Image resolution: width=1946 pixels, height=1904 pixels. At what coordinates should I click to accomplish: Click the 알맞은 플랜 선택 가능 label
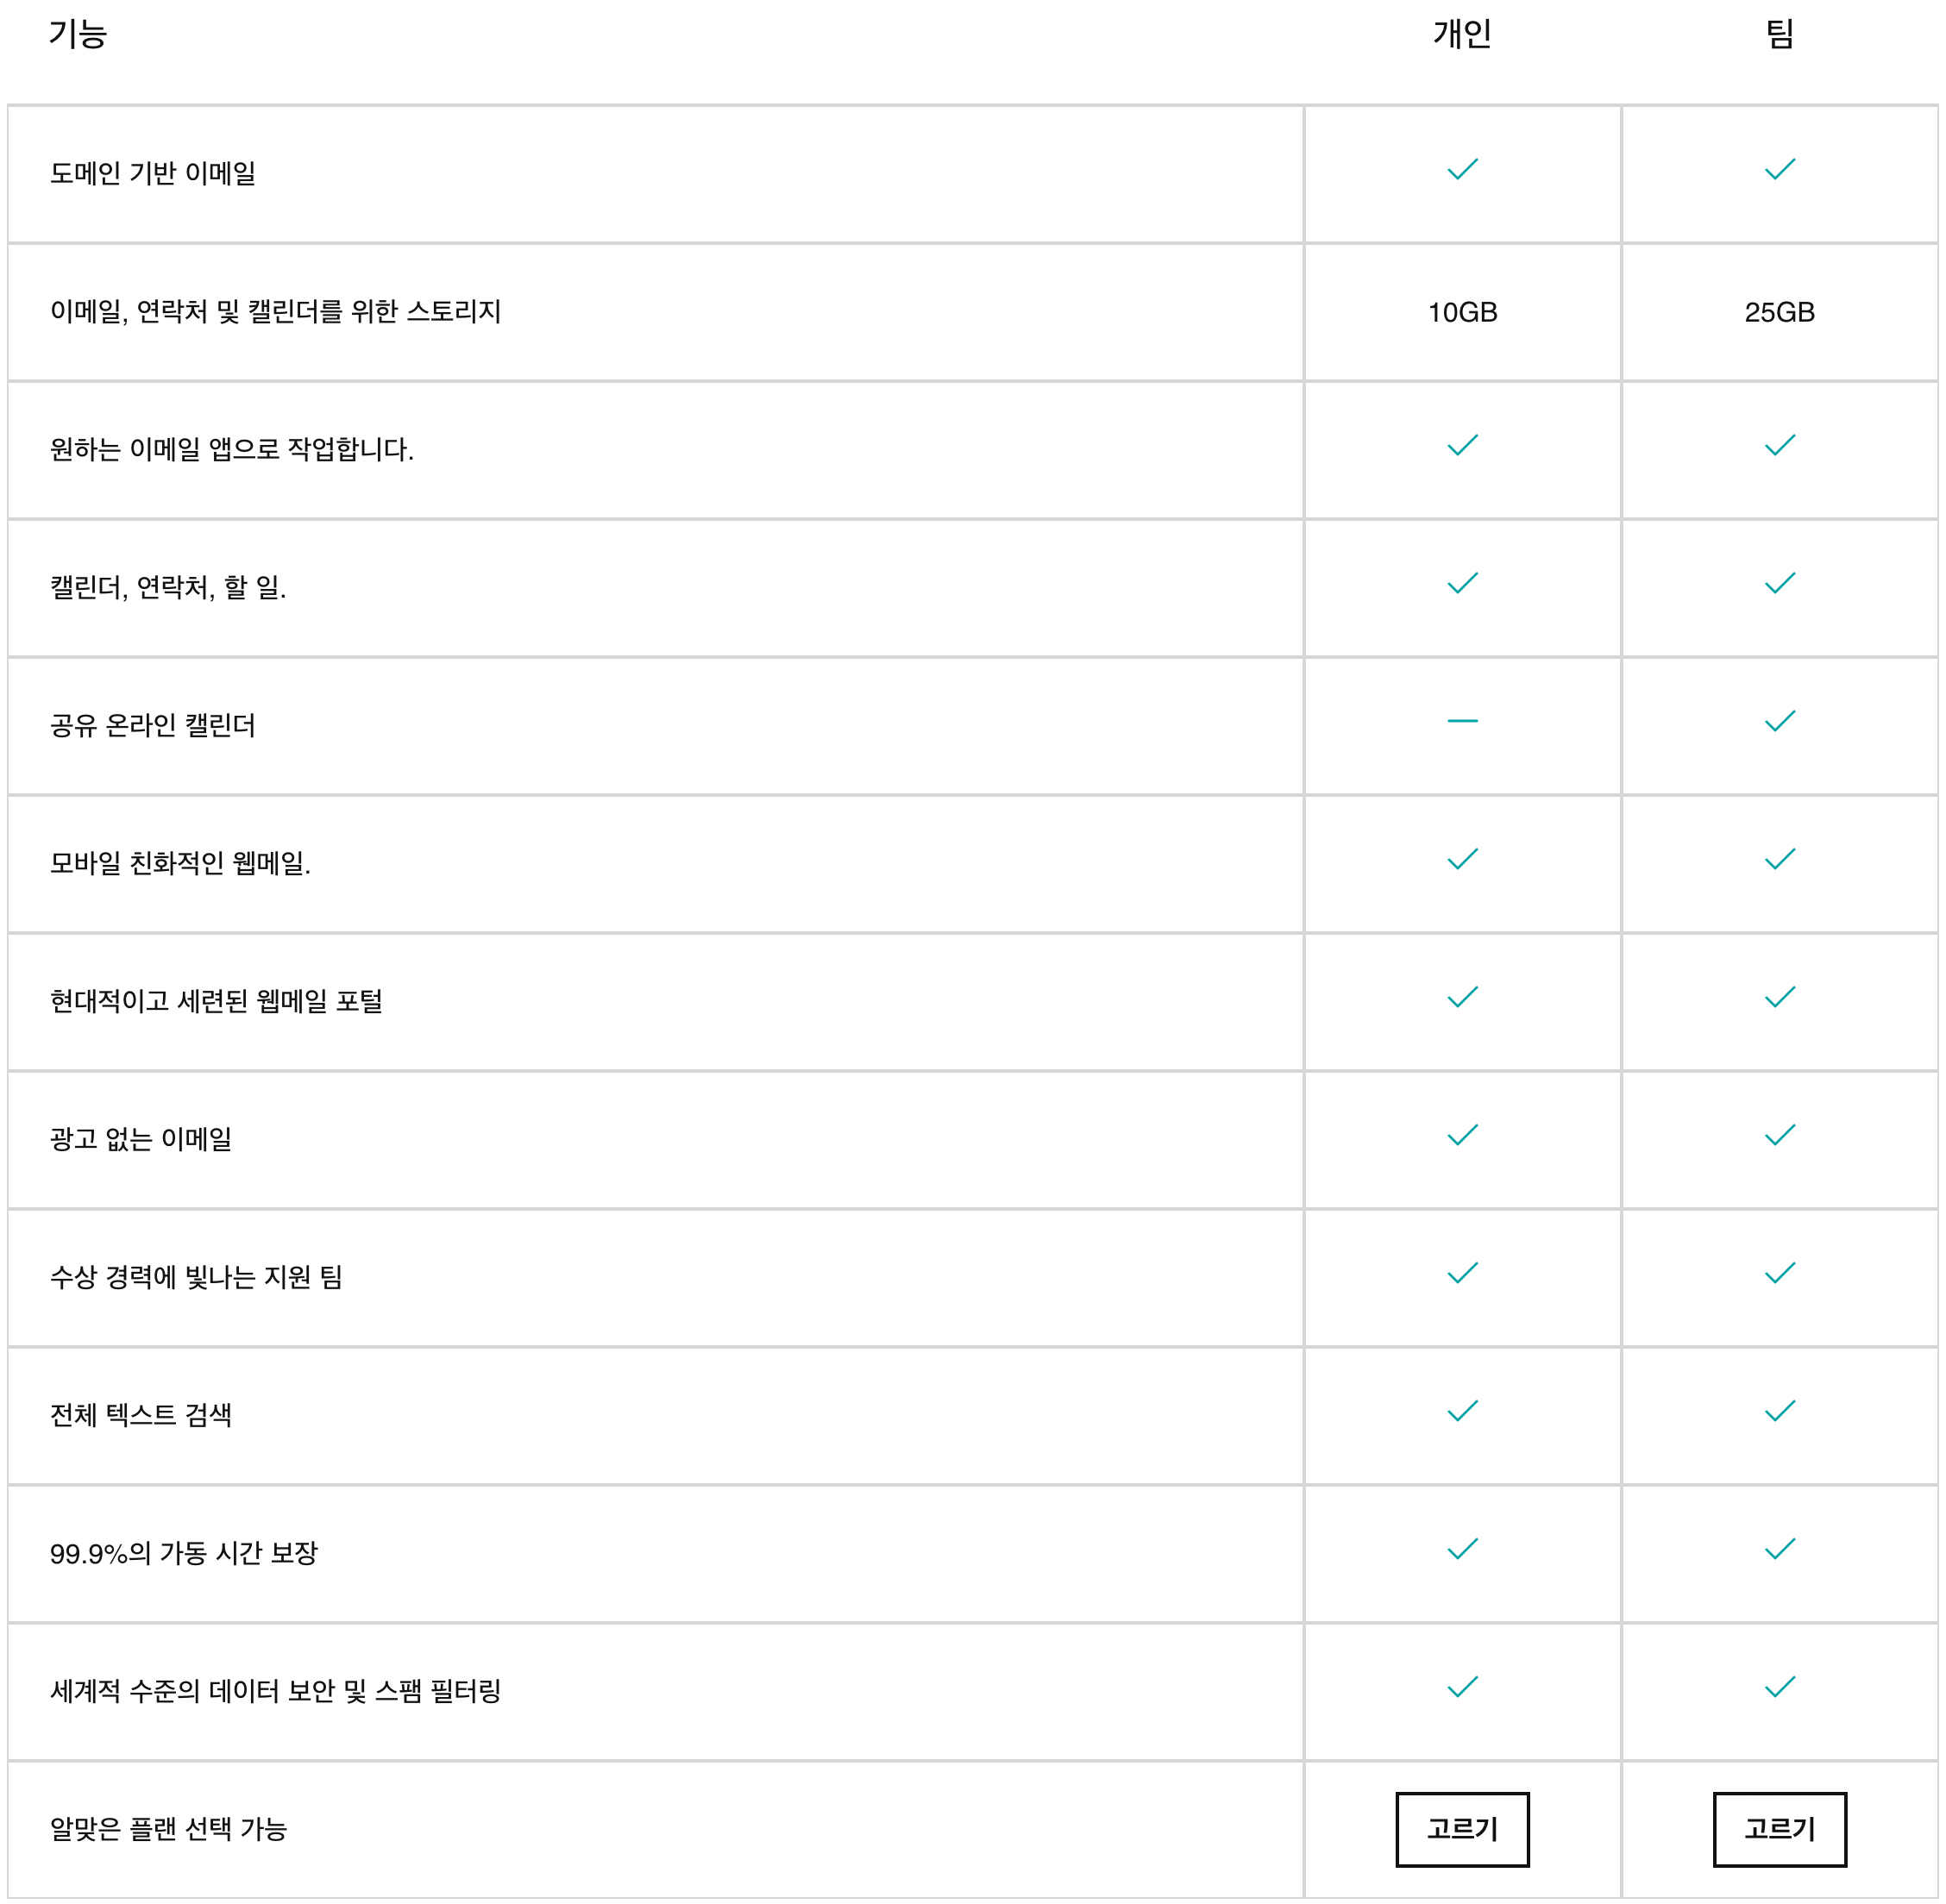(168, 1828)
